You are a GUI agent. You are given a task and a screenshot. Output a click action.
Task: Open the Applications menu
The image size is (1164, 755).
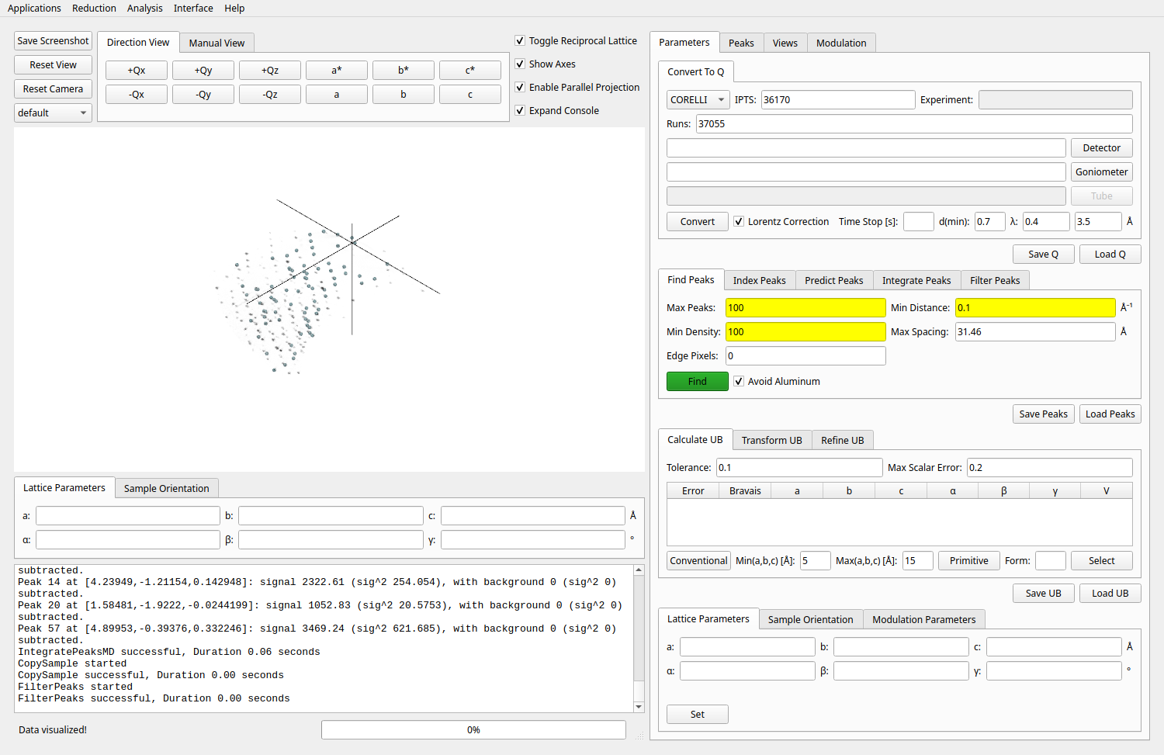point(34,8)
